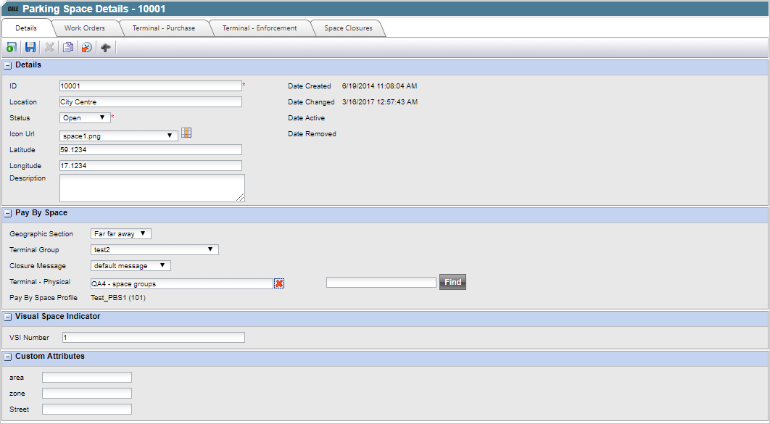Click the Parking Space Details - 10001 title
This screenshot has width=770, height=424.
94,9
